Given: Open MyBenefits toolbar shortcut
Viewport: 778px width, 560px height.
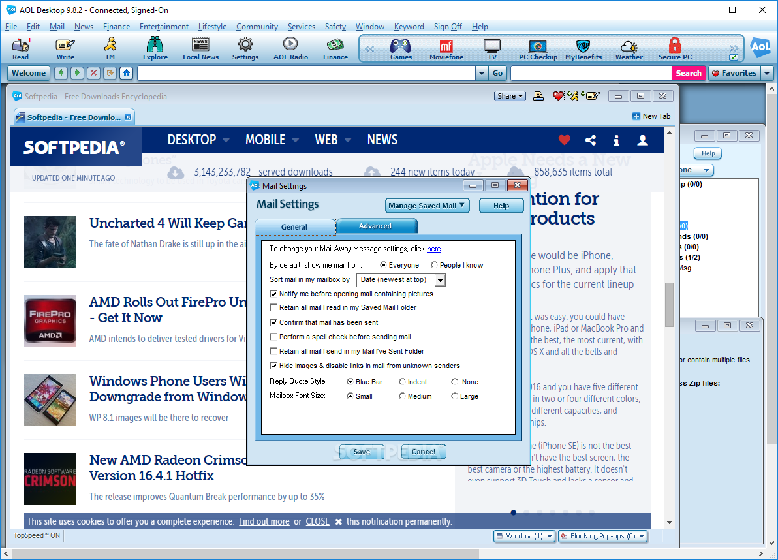Looking at the screenshot, I should pyautogui.click(x=583, y=50).
